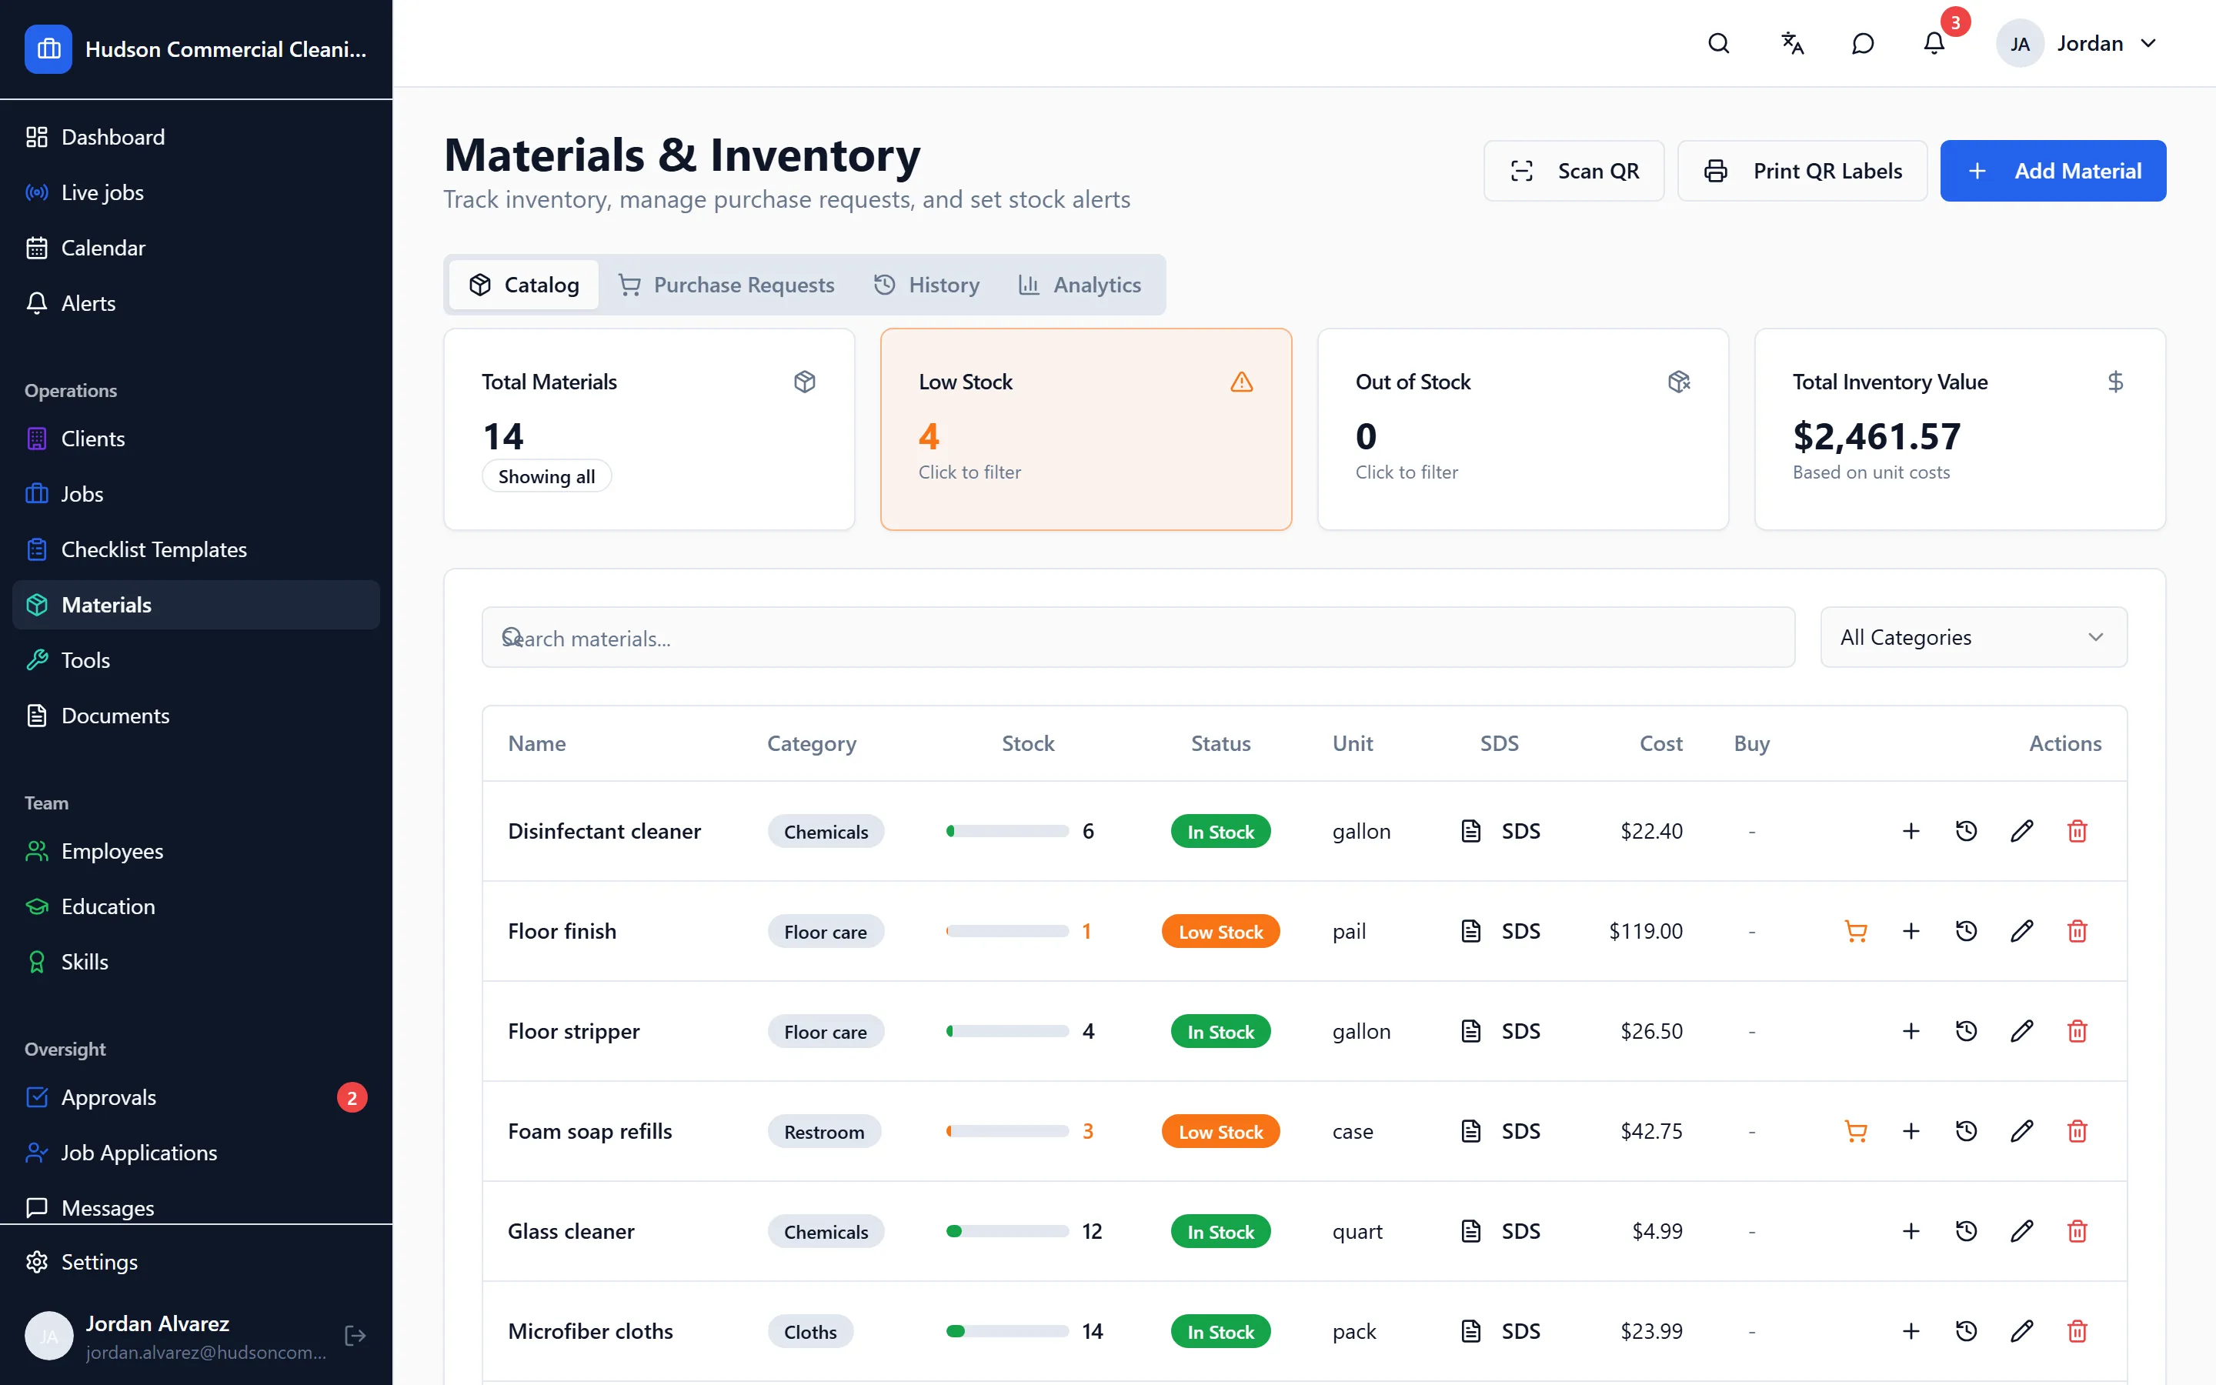View stock history for Floor stripper
This screenshot has width=2216, height=1385.
tap(1966, 1030)
